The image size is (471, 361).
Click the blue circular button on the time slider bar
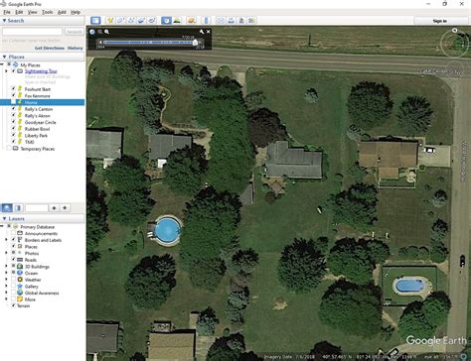(92, 32)
